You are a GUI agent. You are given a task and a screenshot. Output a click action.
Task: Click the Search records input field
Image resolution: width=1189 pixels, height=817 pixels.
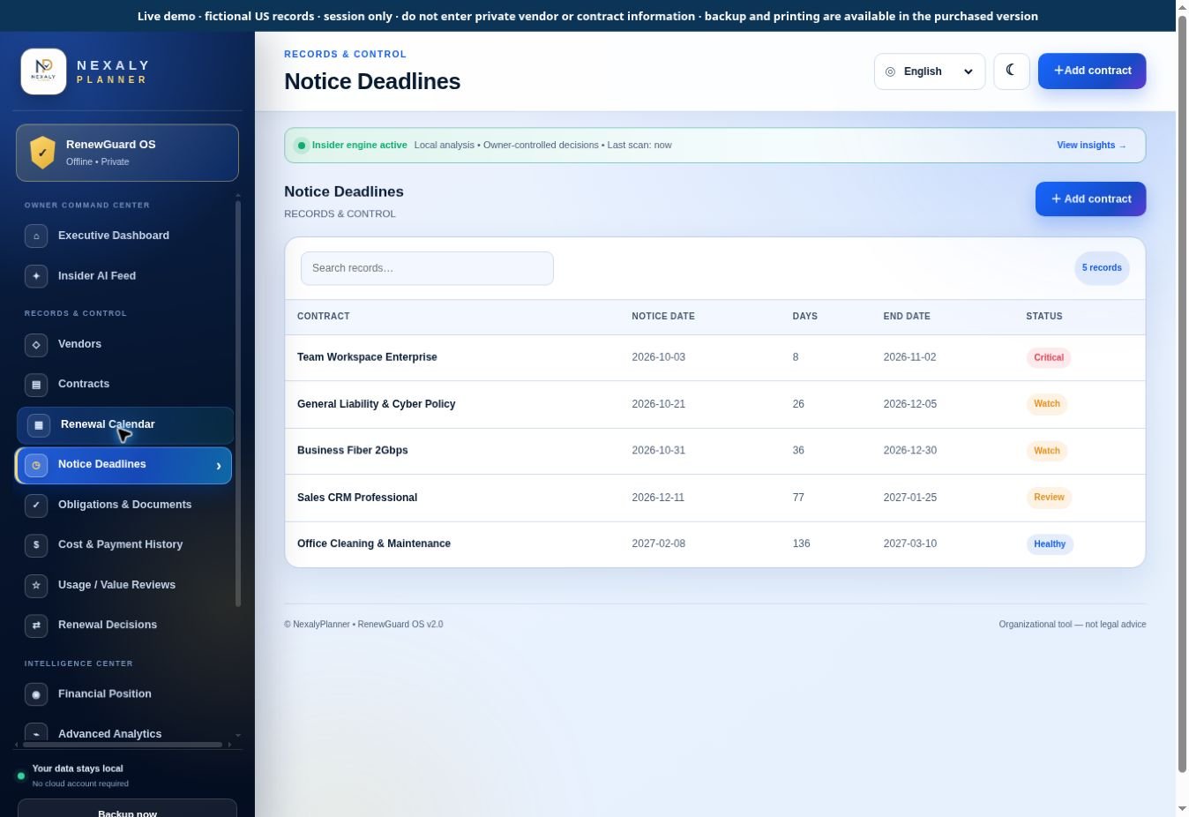[427, 268]
